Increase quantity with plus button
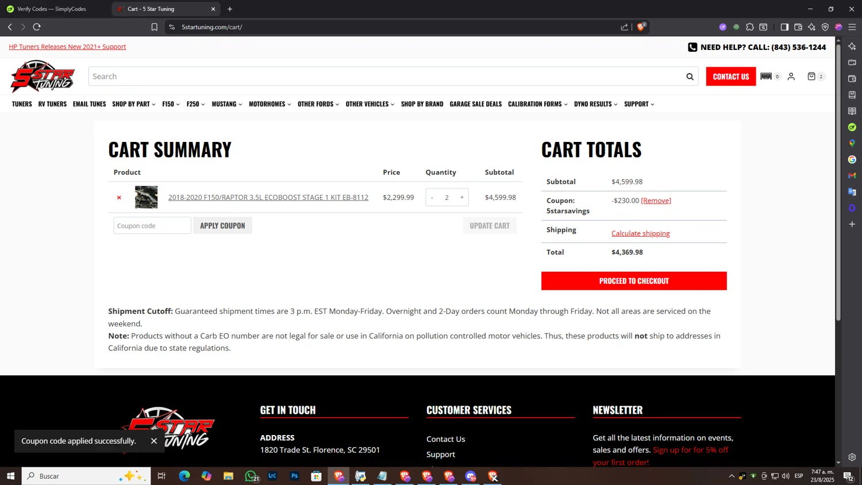Image resolution: width=862 pixels, height=485 pixels. click(x=461, y=198)
